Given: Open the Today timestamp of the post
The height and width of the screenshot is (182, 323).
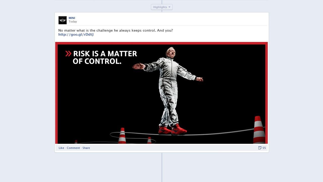Looking at the screenshot, I should [73, 22].
